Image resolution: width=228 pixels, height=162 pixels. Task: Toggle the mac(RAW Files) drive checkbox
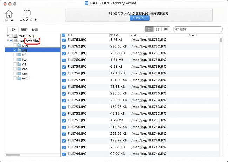pos(11,41)
